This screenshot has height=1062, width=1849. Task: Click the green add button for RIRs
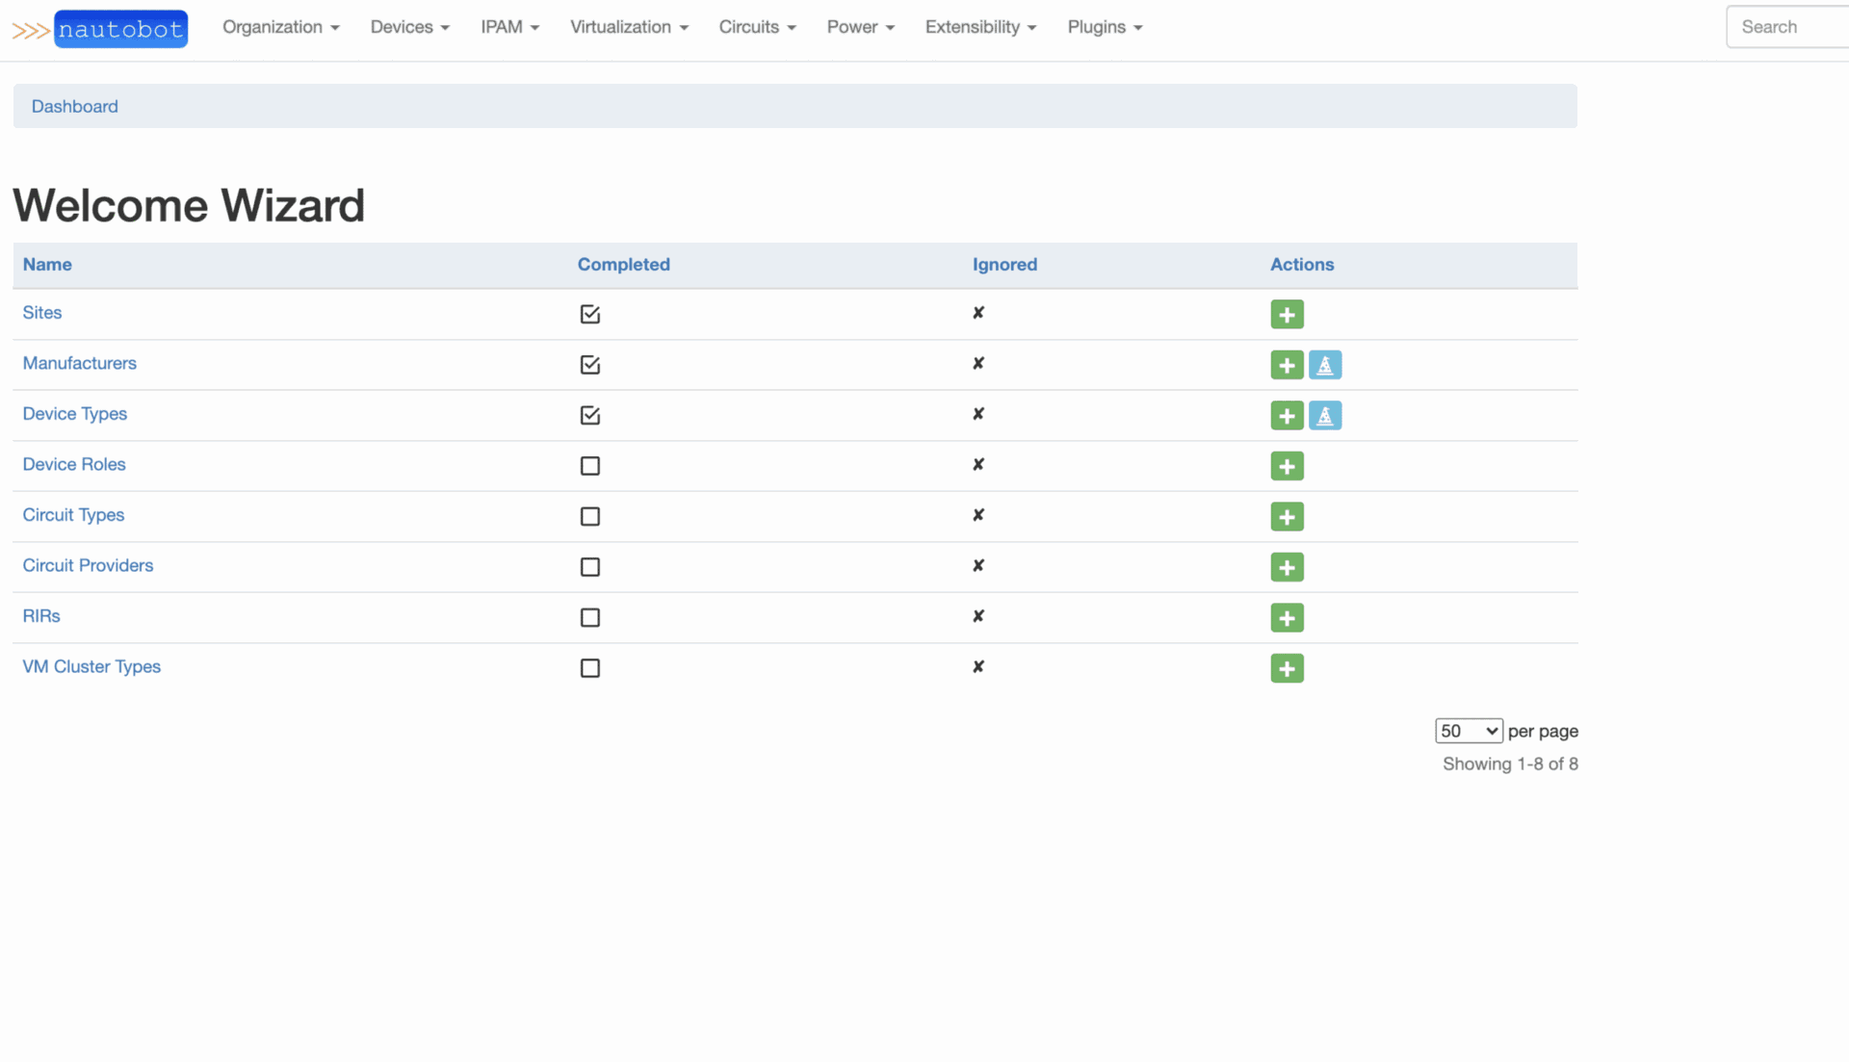point(1287,618)
